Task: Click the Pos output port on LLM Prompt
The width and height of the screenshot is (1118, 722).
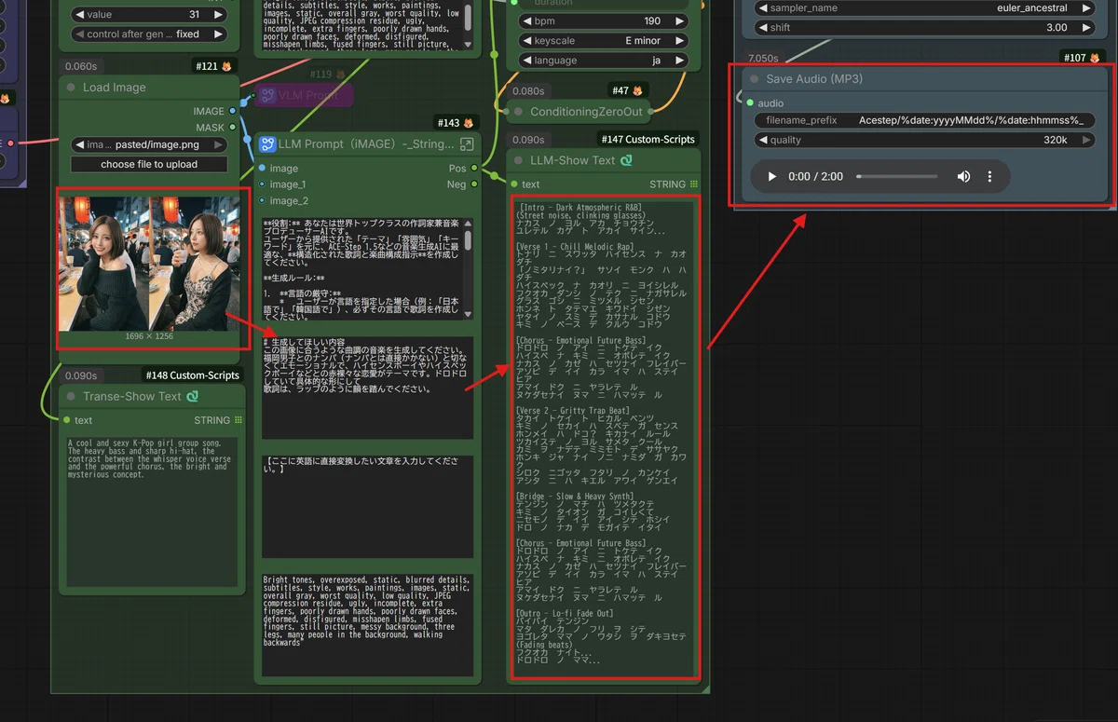Action: pos(474,168)
